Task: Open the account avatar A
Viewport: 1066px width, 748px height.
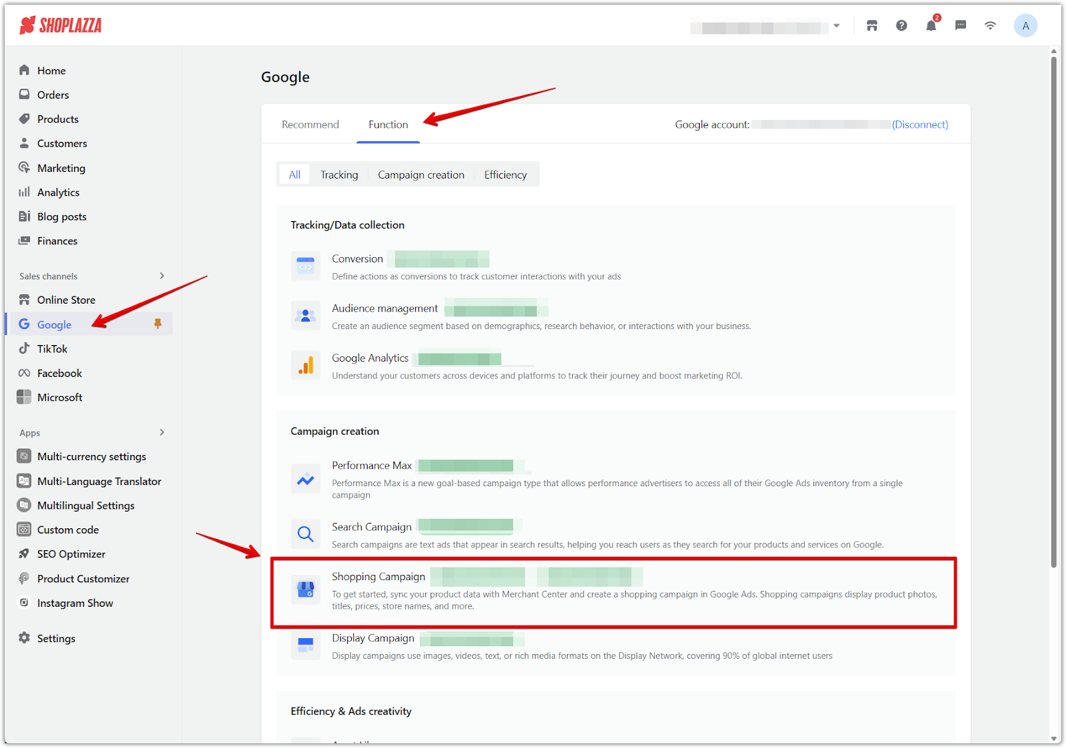Action: pyautogui.click(x=1025, y=25)
